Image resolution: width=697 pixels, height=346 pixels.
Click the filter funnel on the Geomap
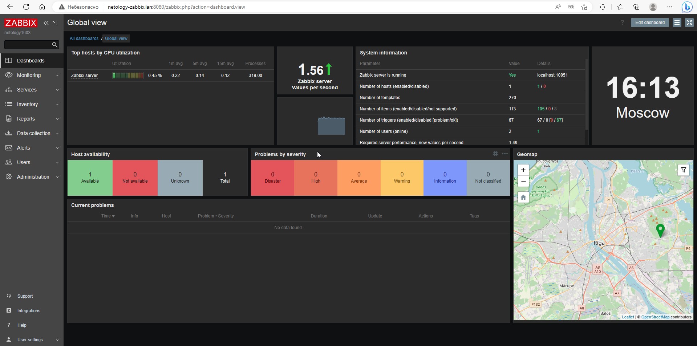pos(684,170)
